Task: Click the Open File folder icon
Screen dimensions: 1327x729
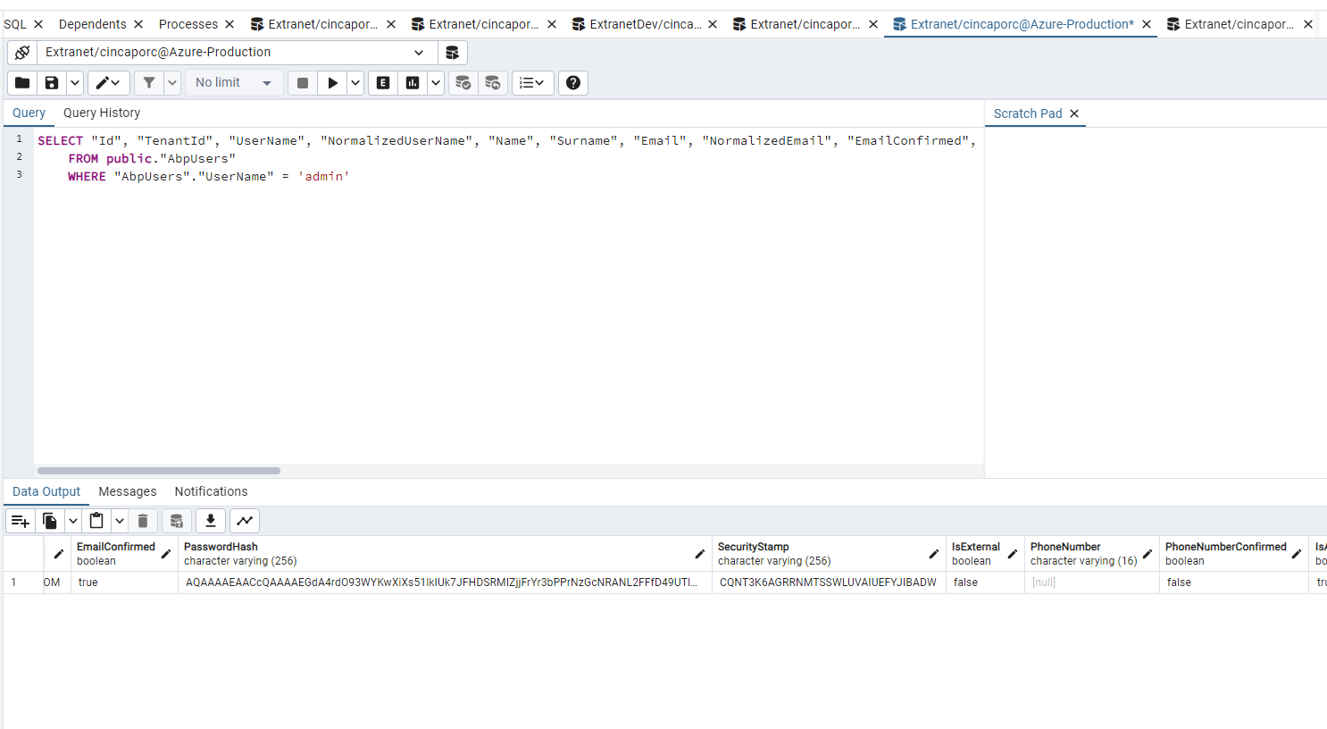Action: tap(22, 83)
